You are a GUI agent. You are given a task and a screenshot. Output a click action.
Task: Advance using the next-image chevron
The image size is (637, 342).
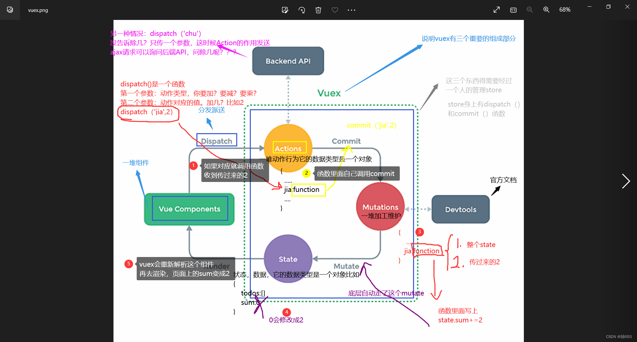coord(626,181)
